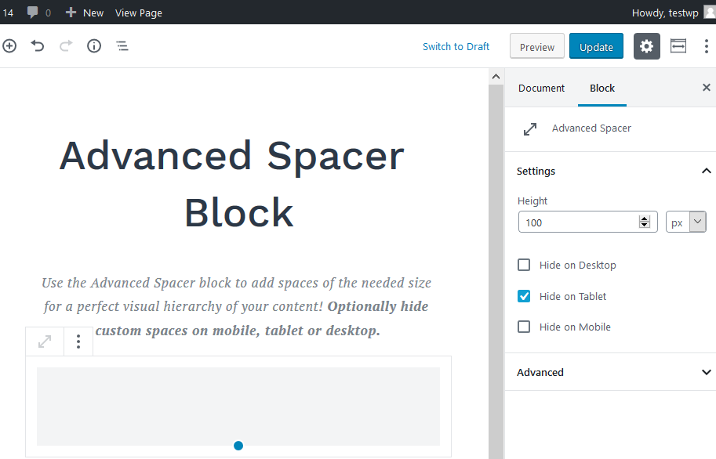The image size is (716, 459).
Task: Click the Add block plus icon
Action: 9,46
